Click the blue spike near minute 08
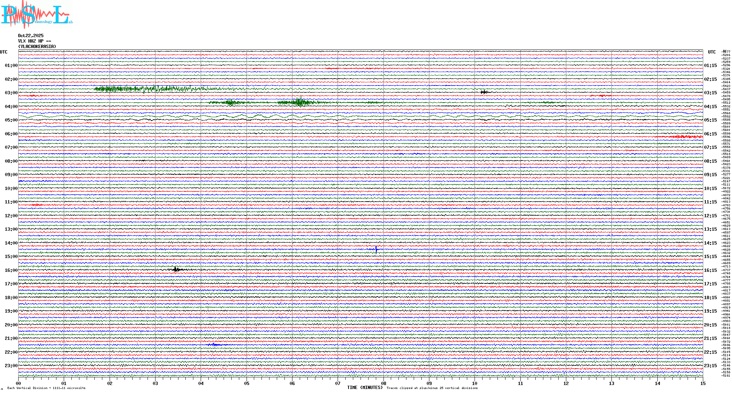Viewport: 732px width, 393px height. tap(376, 249)
